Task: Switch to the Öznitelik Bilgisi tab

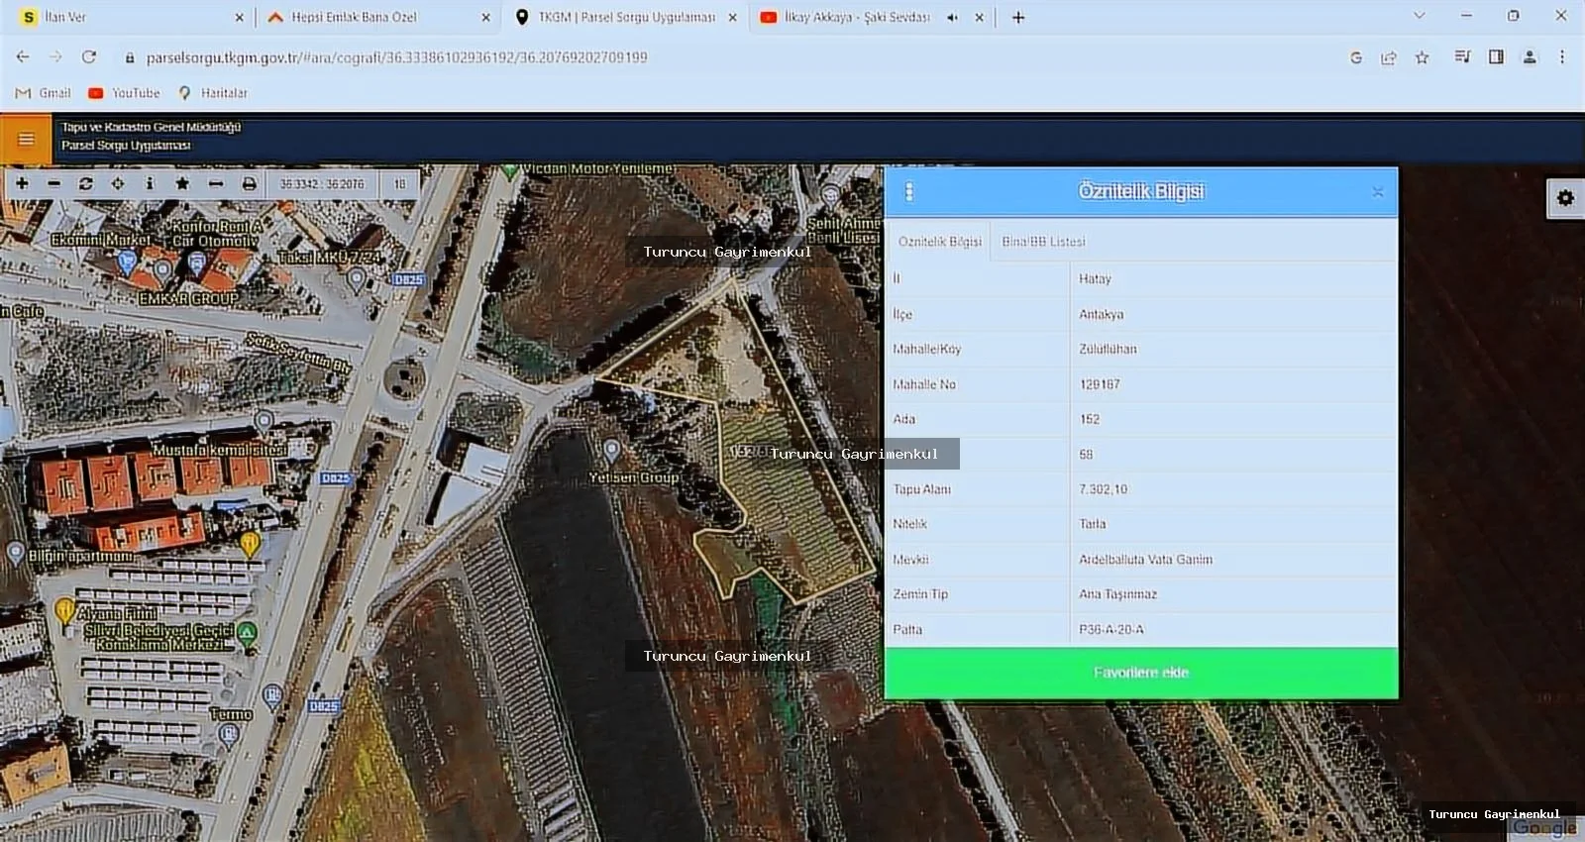Action: tap(939, 242)
